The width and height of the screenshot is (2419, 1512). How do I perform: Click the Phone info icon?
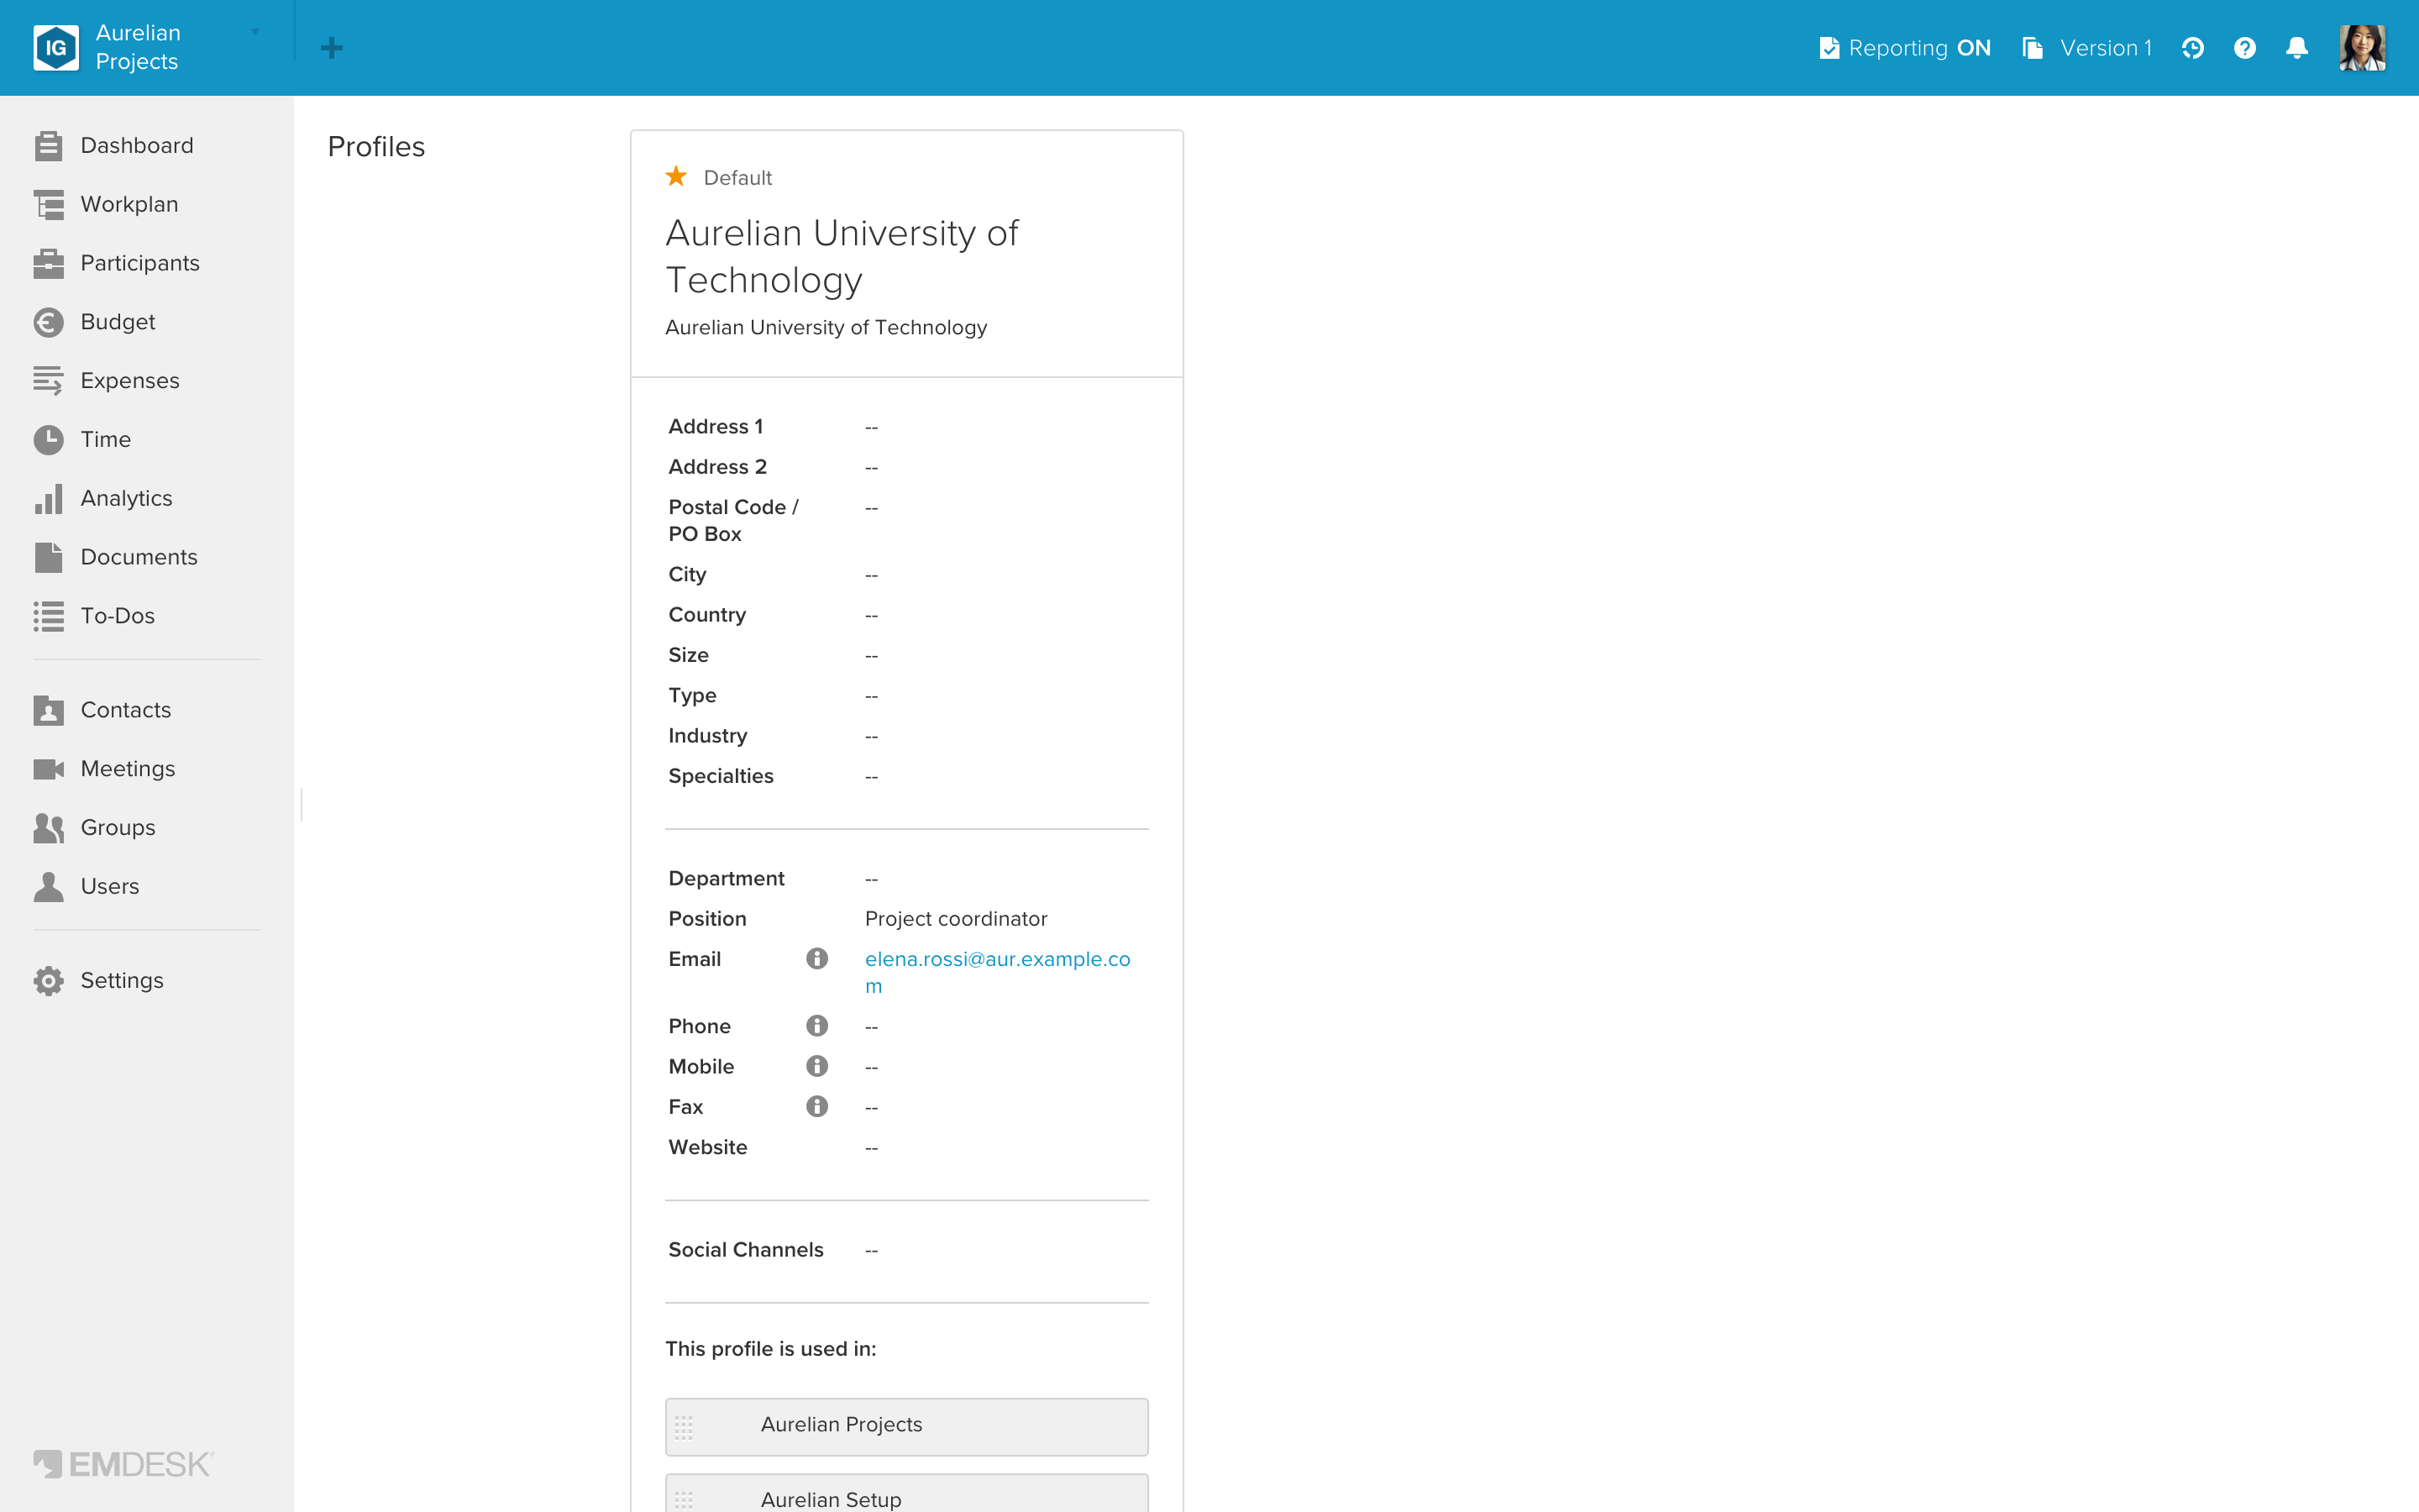pos(816,1026)
